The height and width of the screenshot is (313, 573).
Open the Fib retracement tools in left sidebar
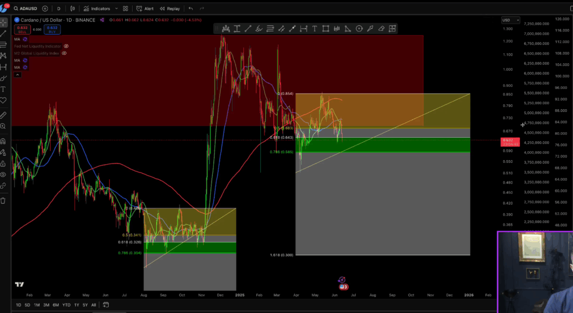click(x=3, y=45)
